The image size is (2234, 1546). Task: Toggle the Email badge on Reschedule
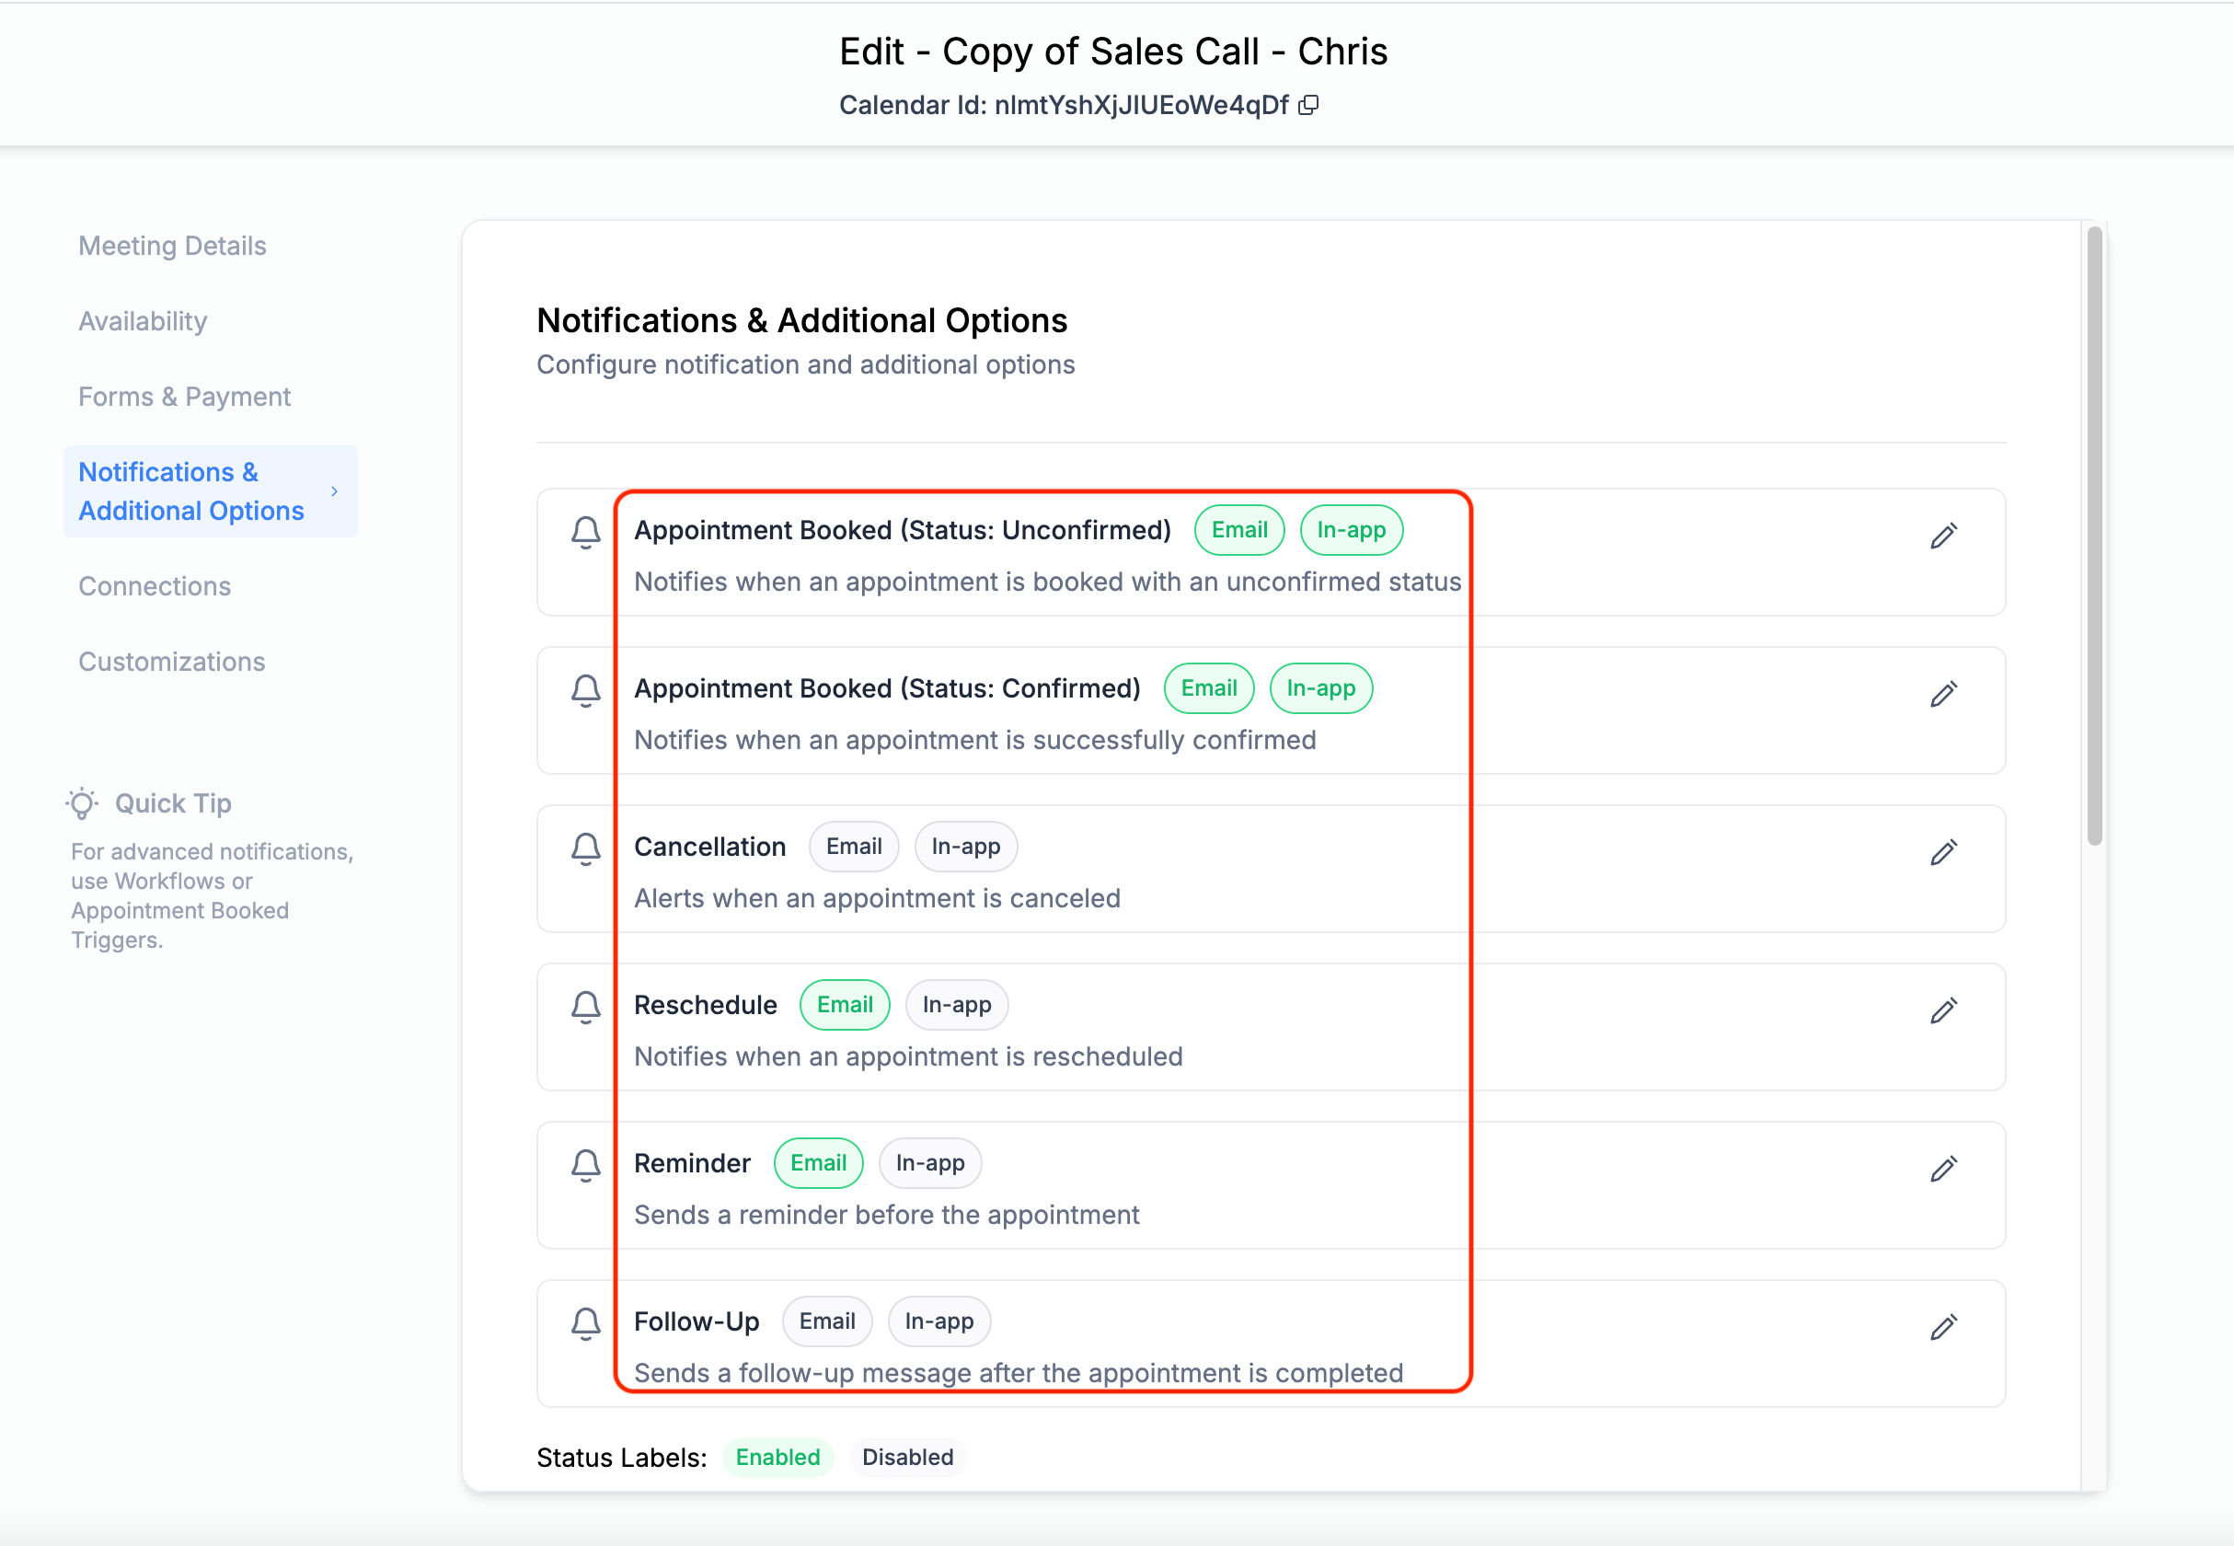[845, 1005]
